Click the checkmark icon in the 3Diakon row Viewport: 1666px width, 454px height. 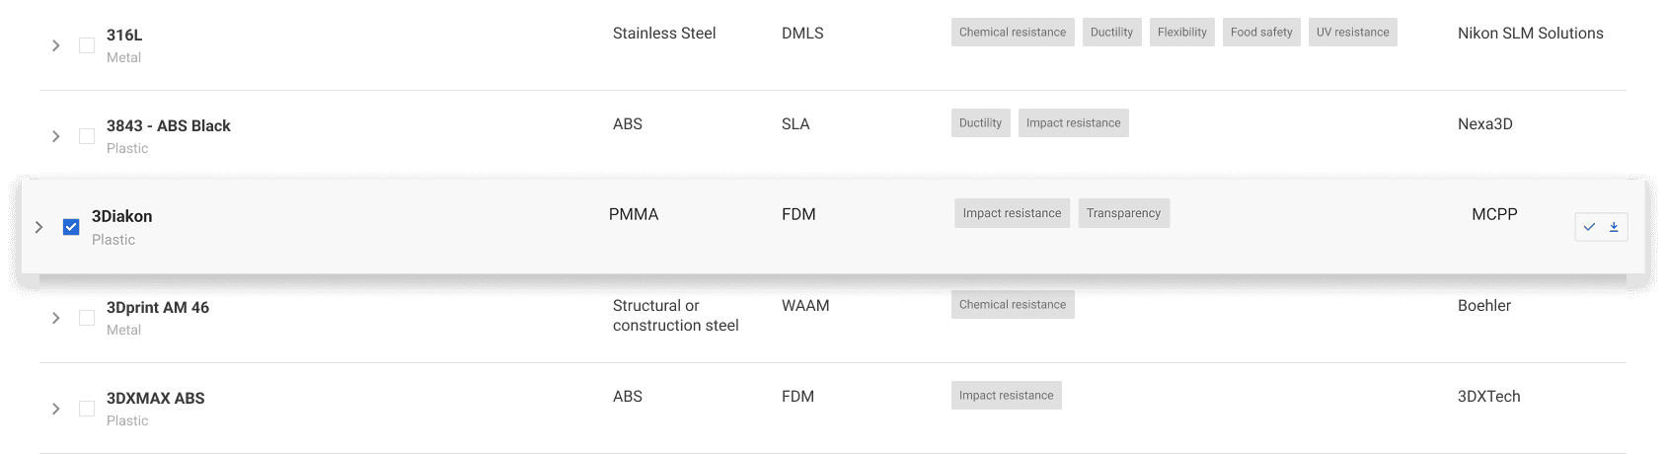pyautogui.click(x=1589, y=227)
